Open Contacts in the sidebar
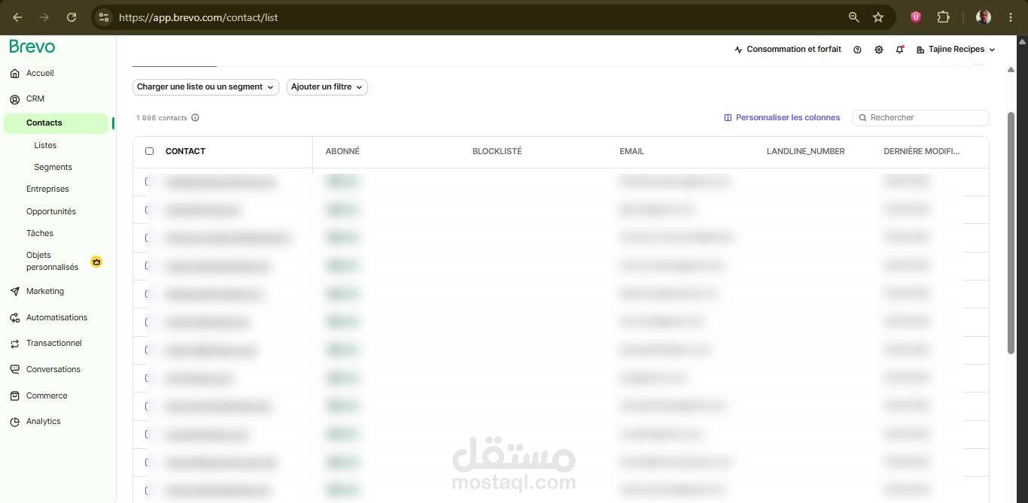The image size is (1028, 503). (x=56, y=123)
